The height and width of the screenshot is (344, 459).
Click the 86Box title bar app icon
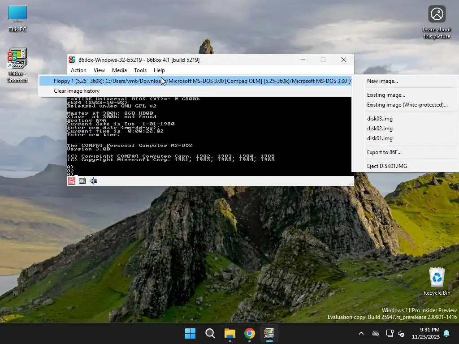(72, 60)
